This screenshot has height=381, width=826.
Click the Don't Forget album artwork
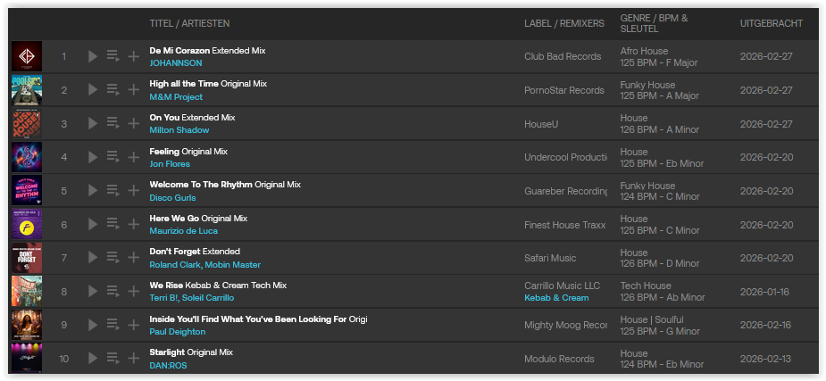(x=27, y=259)
